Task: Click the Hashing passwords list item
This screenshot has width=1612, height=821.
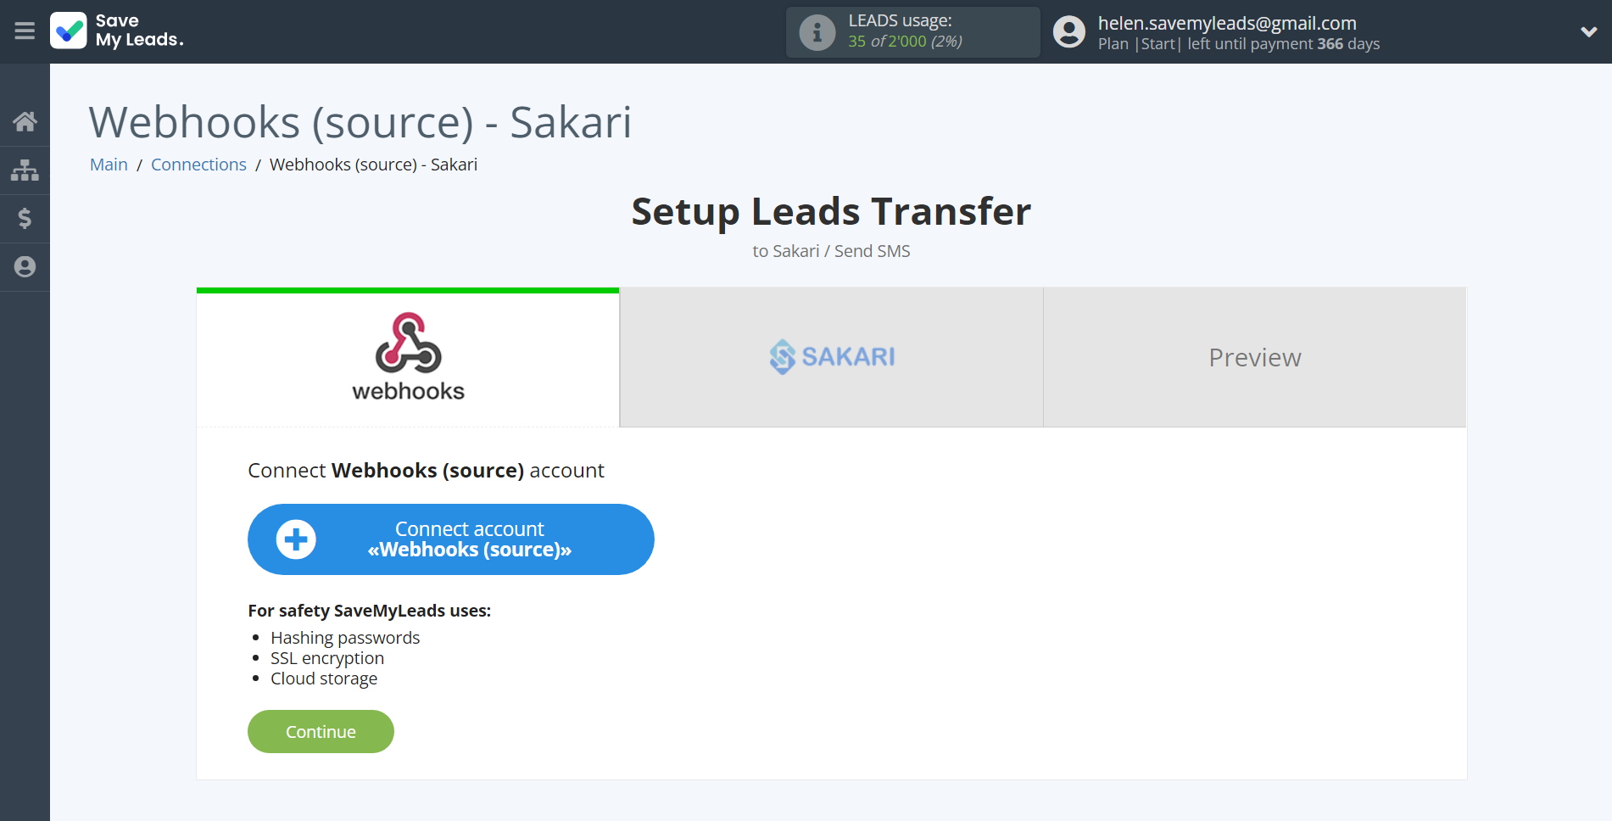Action: [345, 638]
